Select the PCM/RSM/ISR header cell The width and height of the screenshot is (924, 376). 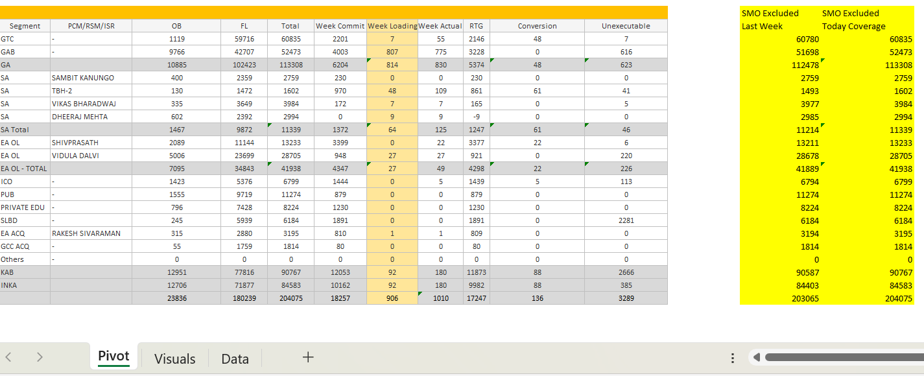pyautogui.click(x=91, y=26)
